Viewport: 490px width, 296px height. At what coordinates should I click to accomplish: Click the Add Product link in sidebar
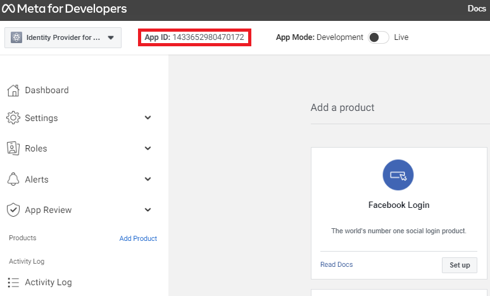coord(138,238)
